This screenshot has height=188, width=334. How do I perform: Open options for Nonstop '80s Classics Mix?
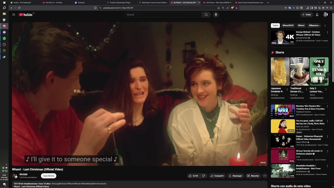point(327,106)
